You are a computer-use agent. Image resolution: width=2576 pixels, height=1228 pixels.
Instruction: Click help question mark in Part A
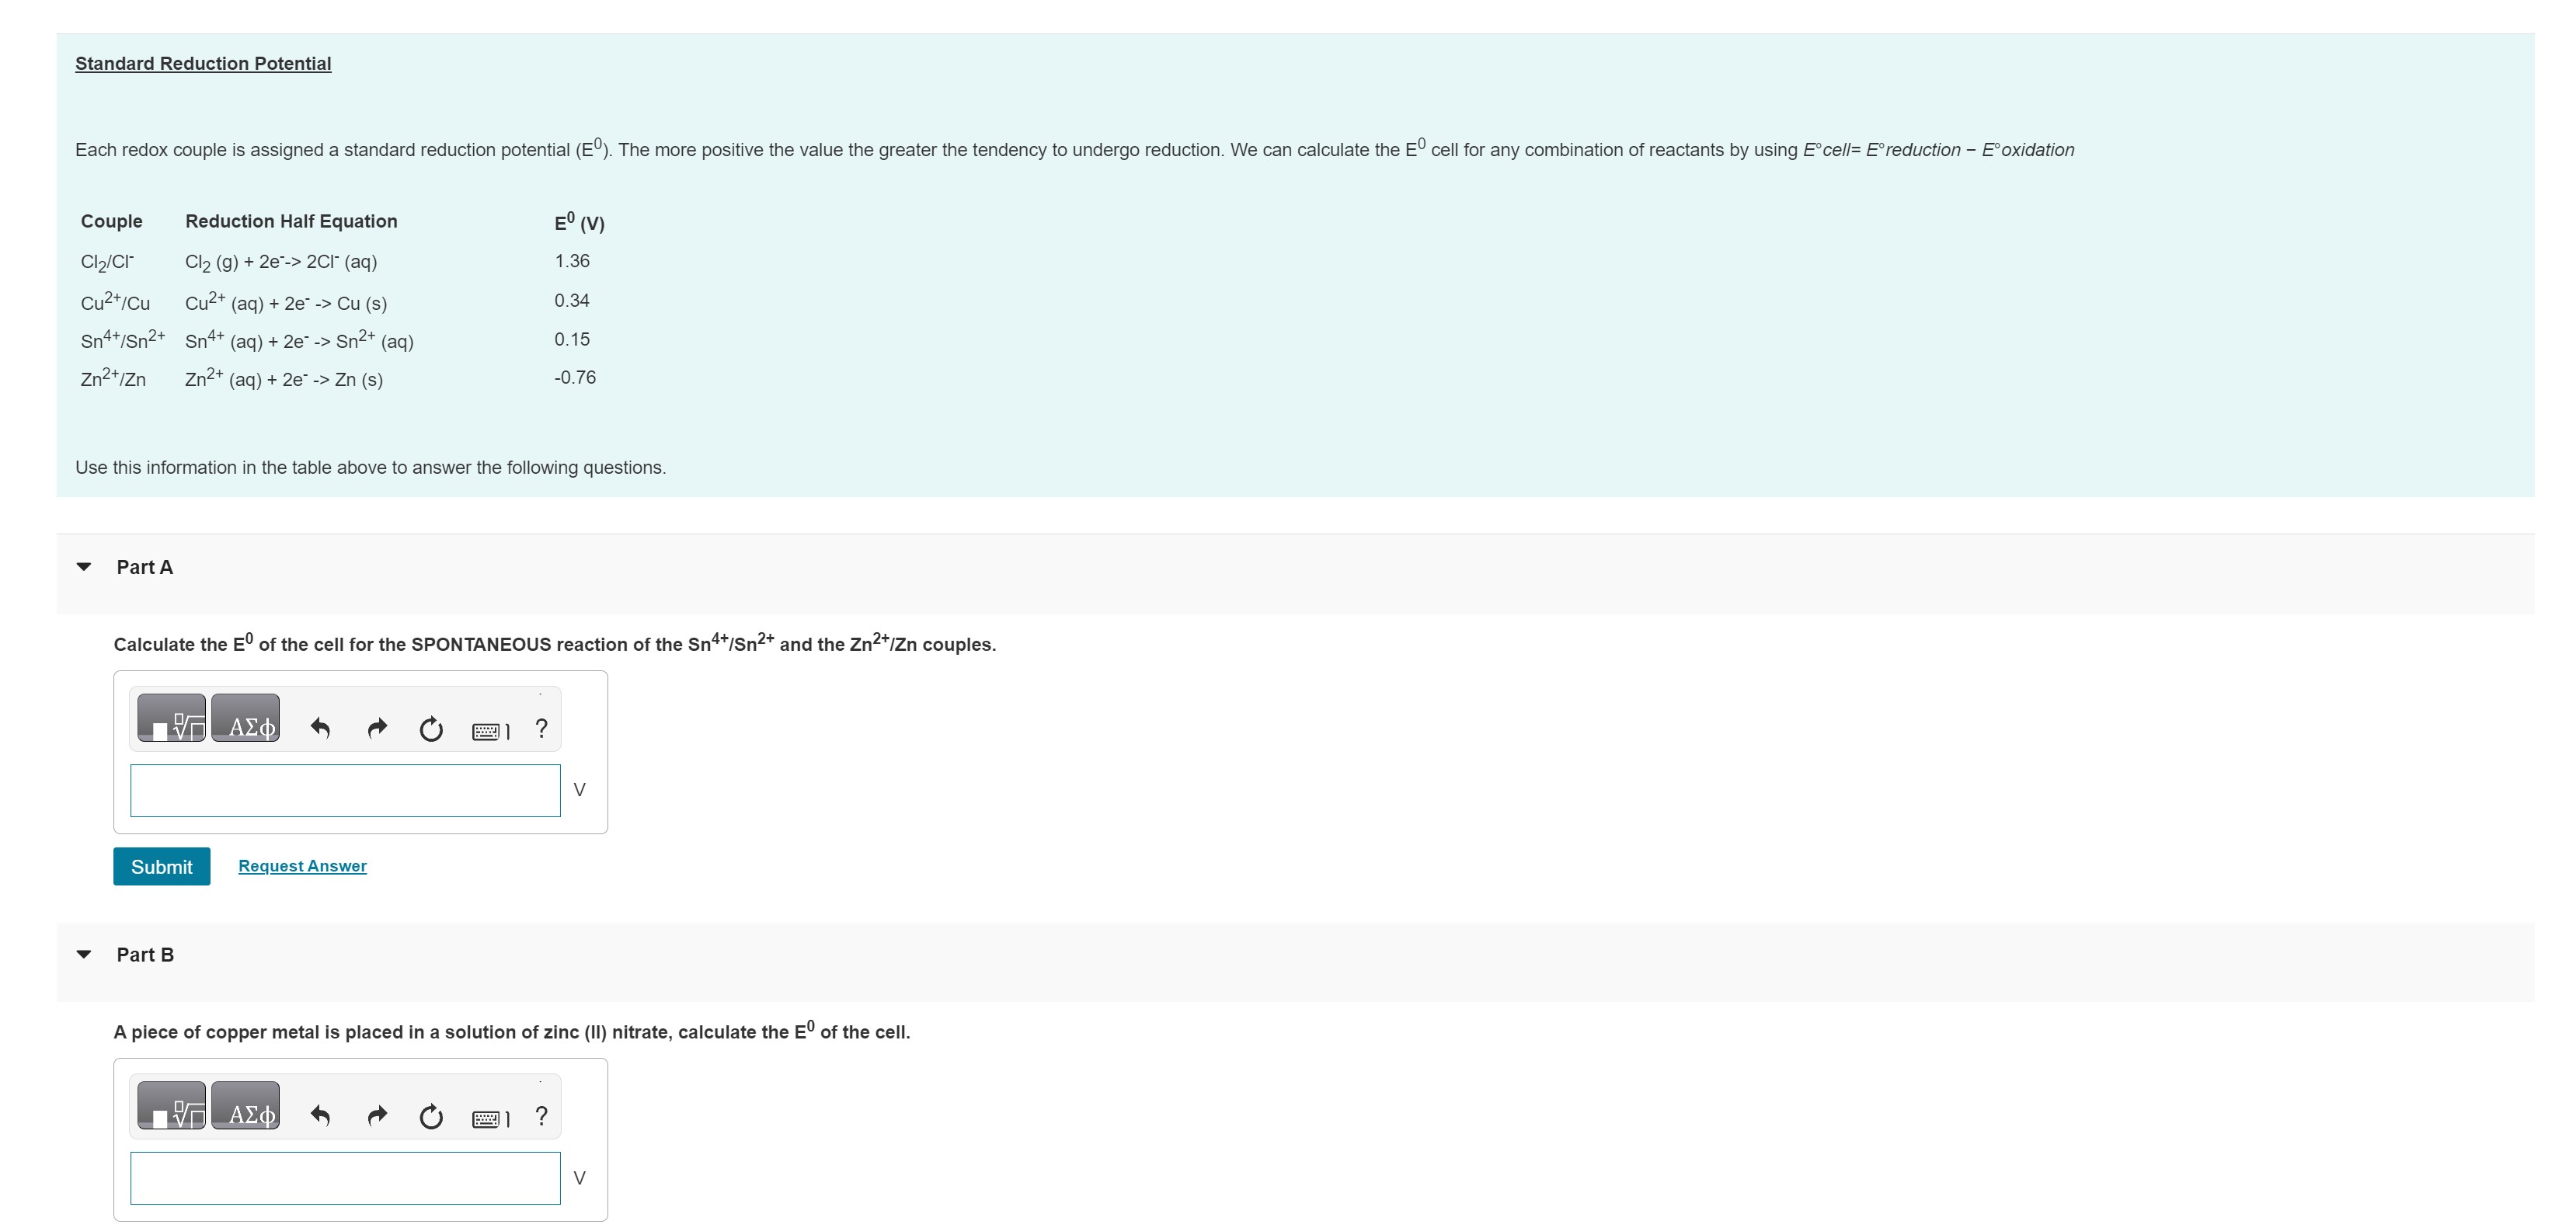pos(541,728)
